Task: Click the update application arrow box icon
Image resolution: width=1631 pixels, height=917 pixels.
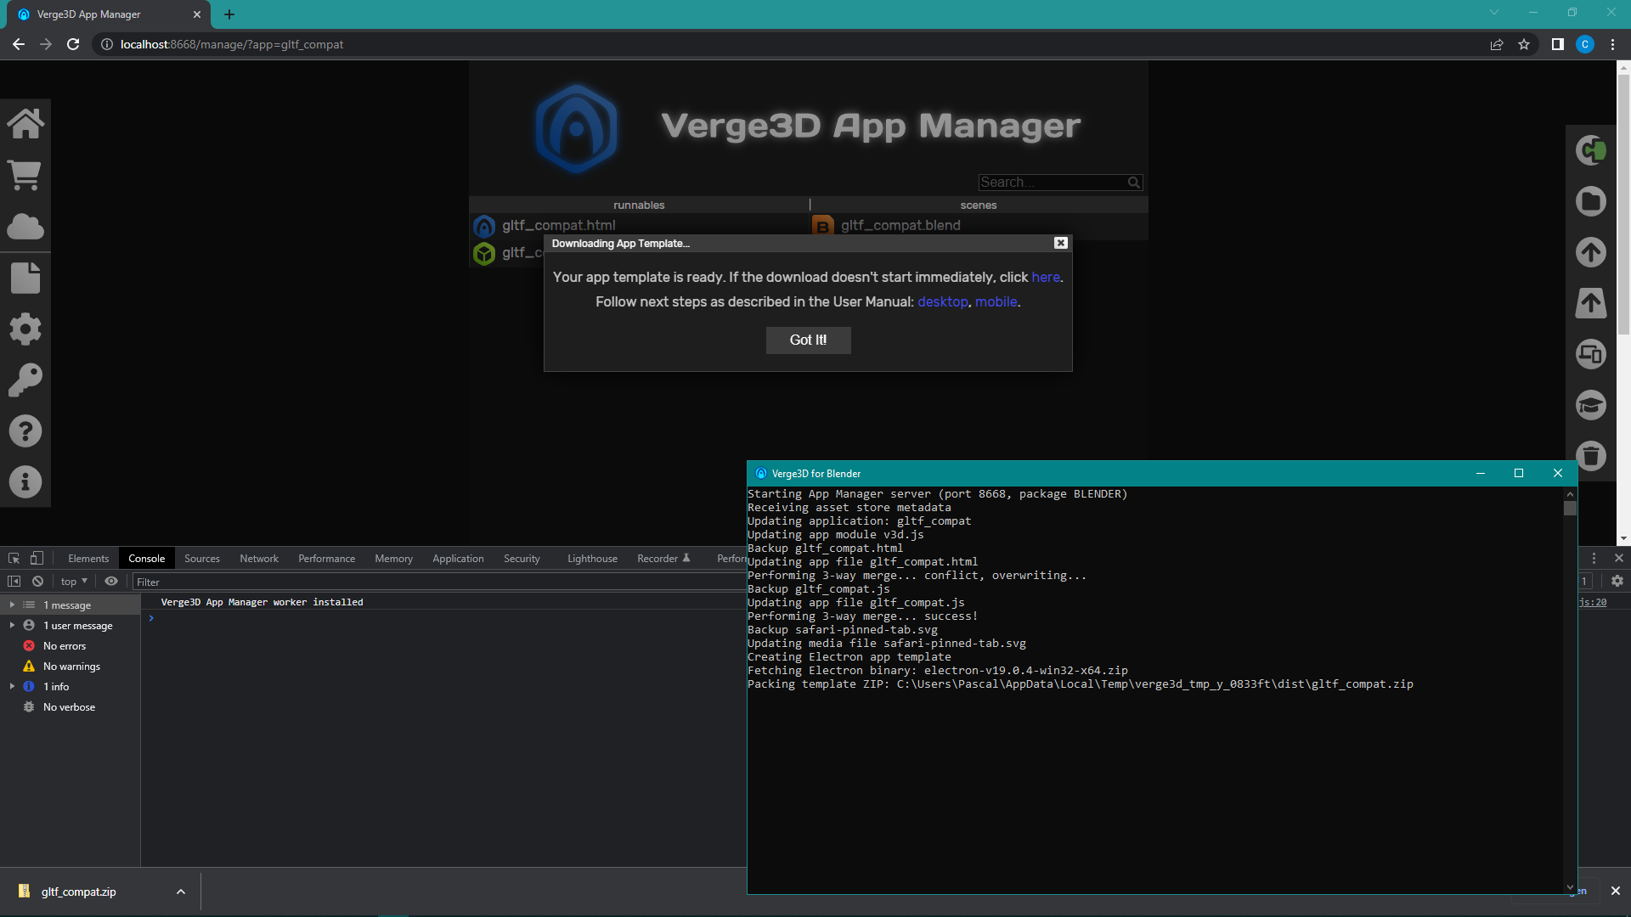Action: coord(1591,303)
